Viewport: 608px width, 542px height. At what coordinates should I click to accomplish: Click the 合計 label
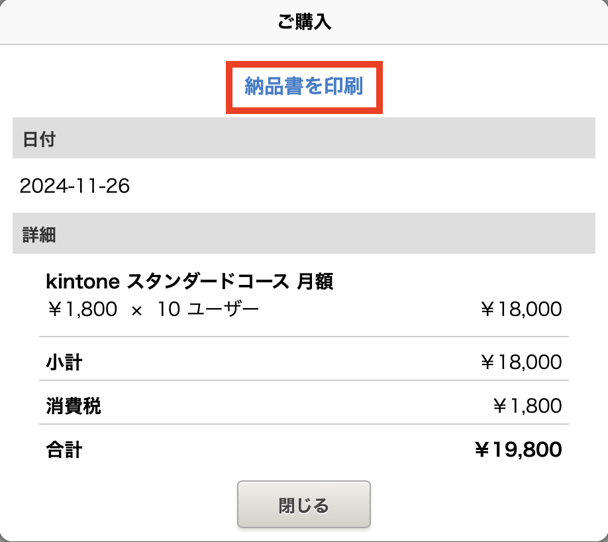64,451
